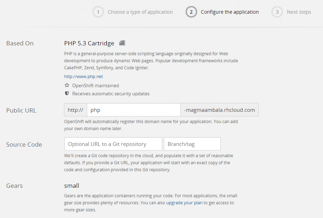Click the Optional Git repository URL field
The image size is (323, 218).
113,144
